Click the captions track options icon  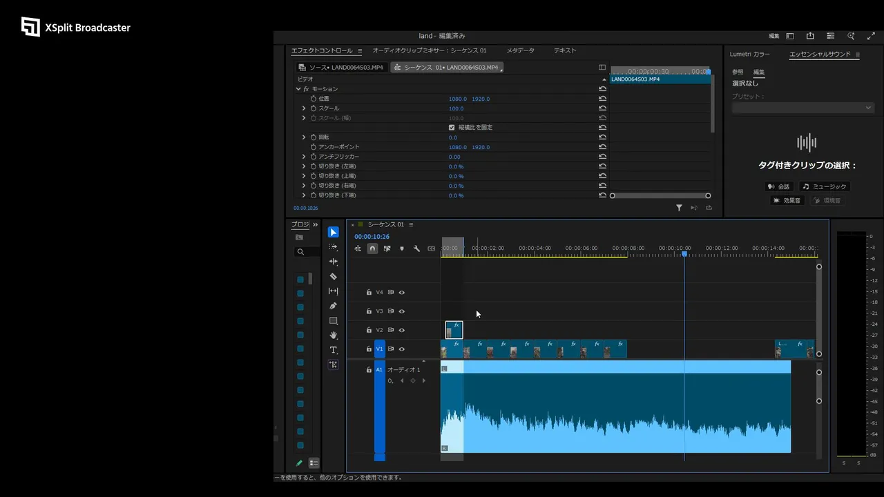click(432, 248)
